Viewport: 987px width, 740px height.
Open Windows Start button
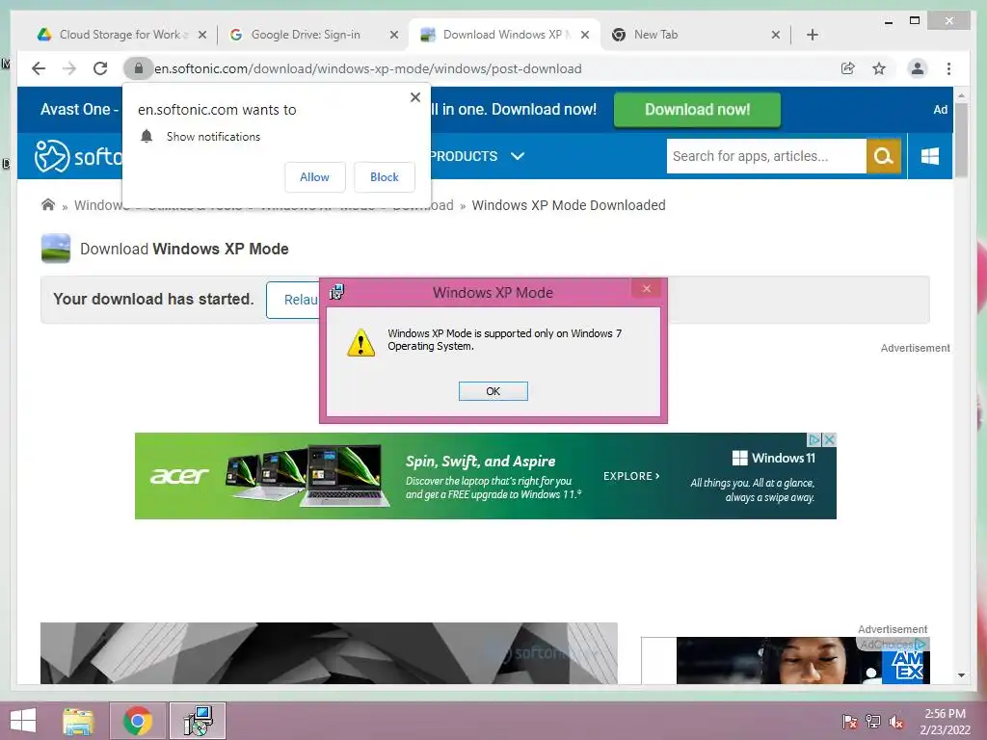pyautogui.click(x=23, y=721)
